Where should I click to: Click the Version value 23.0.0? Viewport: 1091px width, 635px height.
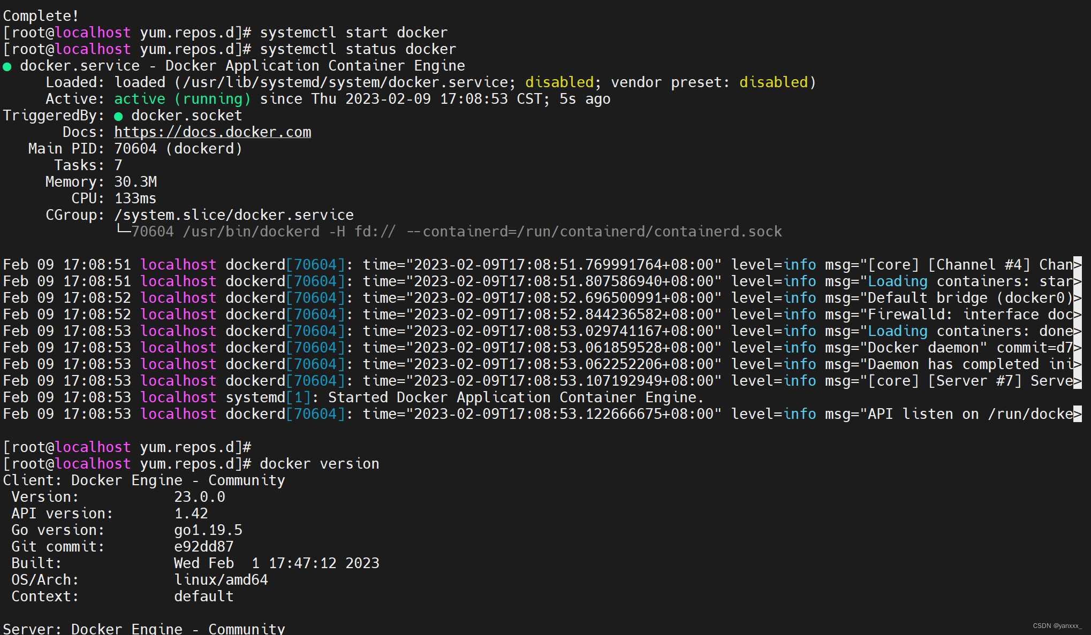click(x=199, y=497)
